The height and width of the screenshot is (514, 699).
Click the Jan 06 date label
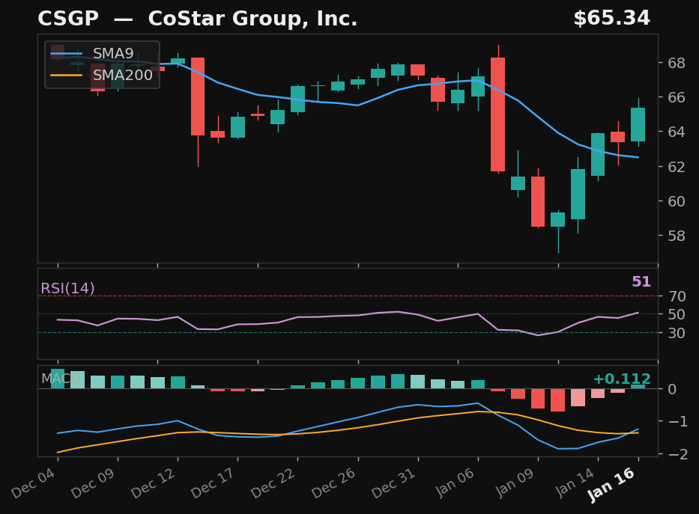(x=455, y=483)
